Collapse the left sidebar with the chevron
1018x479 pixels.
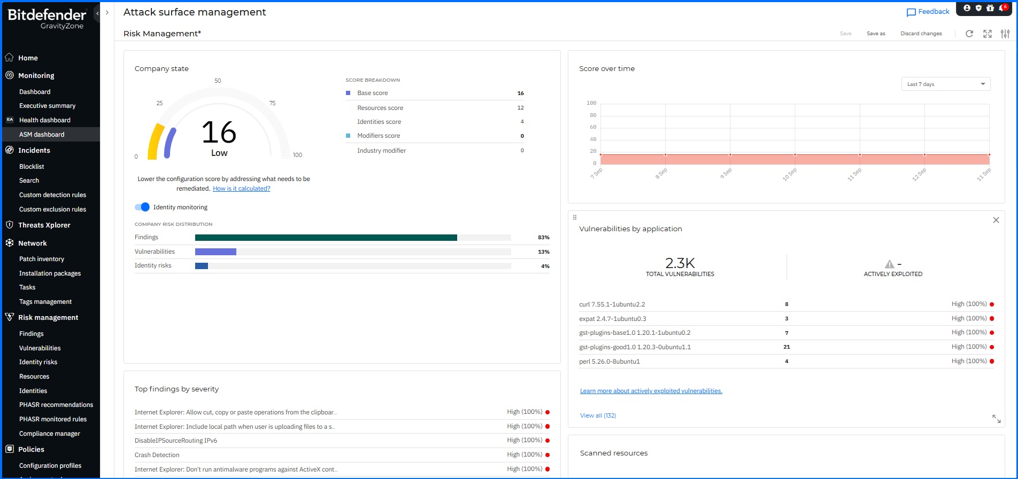[97, 13]
